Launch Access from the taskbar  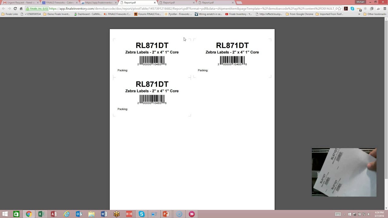tap(54, 214)
